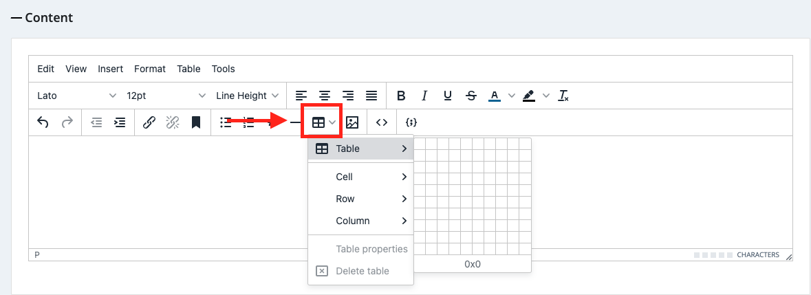Open the Insert menu

[x=110, y=69]
